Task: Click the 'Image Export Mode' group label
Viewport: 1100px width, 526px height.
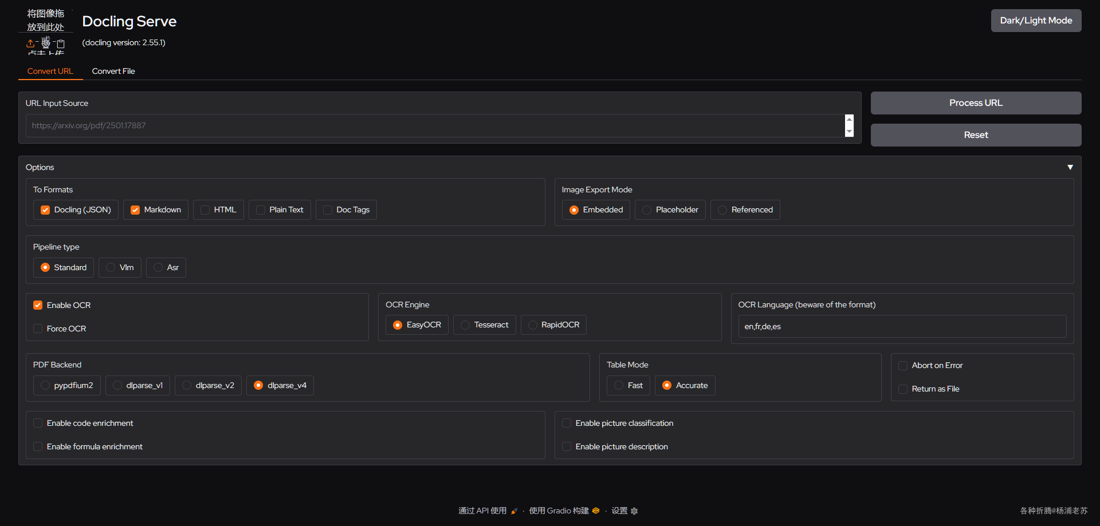Action: (597, 190)
